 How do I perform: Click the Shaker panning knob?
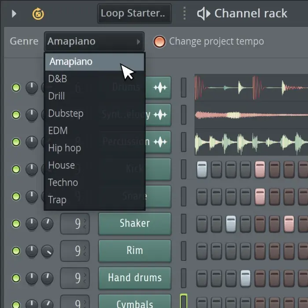coord(32,224)
